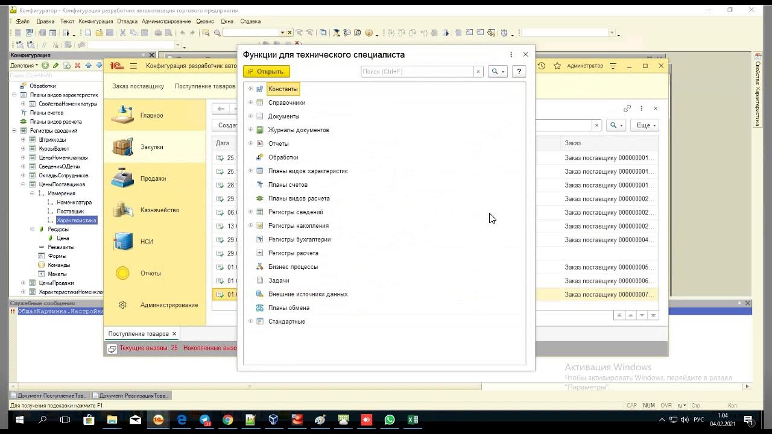This screenshot has width=772, height=434.
Task: Select the Документы icon in the tree
Action: (260, 116)
